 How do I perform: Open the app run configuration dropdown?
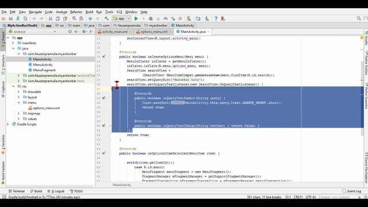(x=121, y=18)
